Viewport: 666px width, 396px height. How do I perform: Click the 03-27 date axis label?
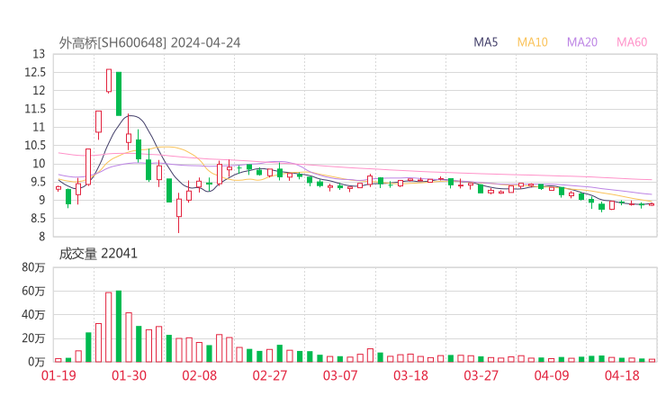pos(481,376)
